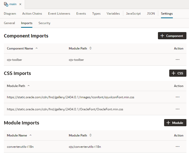Screen dimensions: 189x156
Task: Click the ojs/converterutils-i18n module path cell
Action: (85, 147)
